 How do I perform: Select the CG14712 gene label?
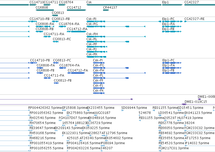[x=74, y=7]
